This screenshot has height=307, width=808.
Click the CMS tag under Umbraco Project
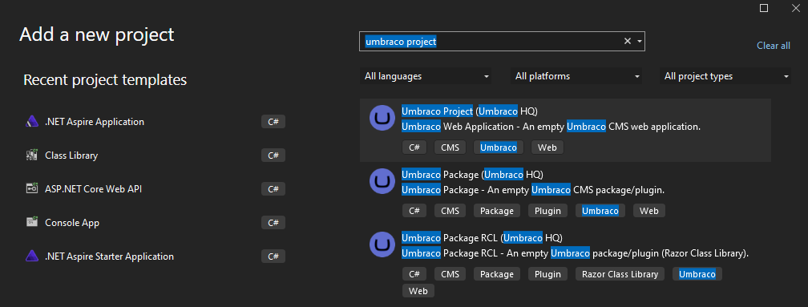(x=450, y=147)
